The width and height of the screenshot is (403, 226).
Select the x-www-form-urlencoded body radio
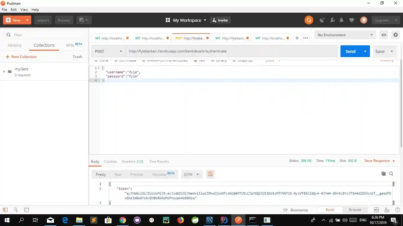pyautogui.click(x=144, y=61)
